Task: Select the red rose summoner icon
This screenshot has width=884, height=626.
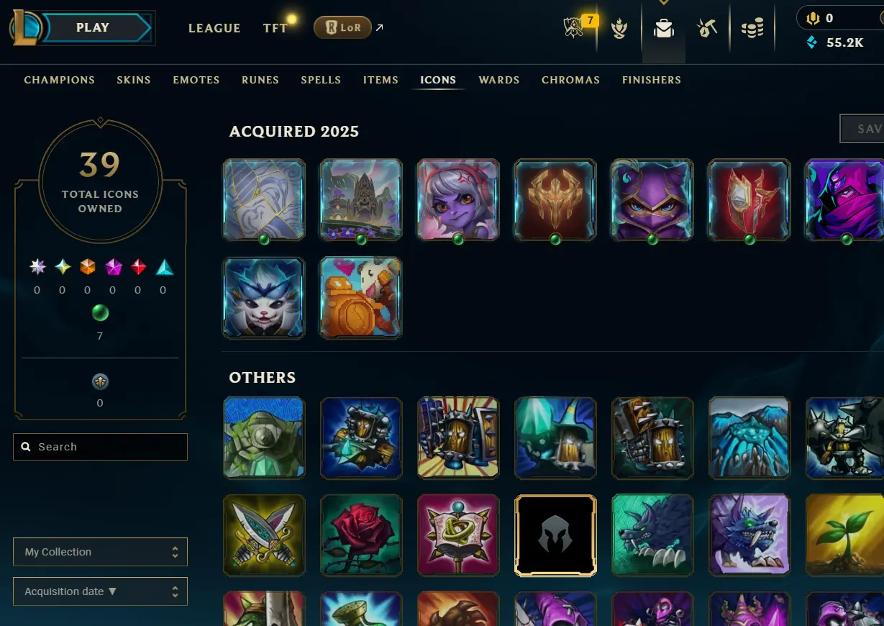Action: pyautogui.click(x=361, y=535)
